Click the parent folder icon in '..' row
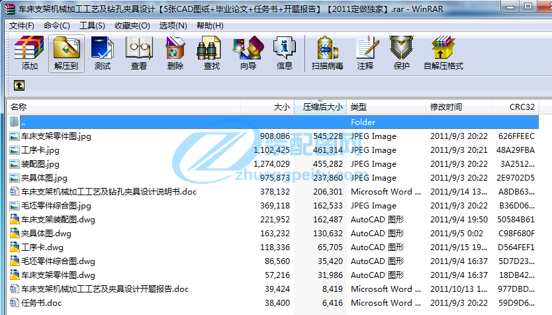Viewport: 552px width, 315px height. click(14, 122)
